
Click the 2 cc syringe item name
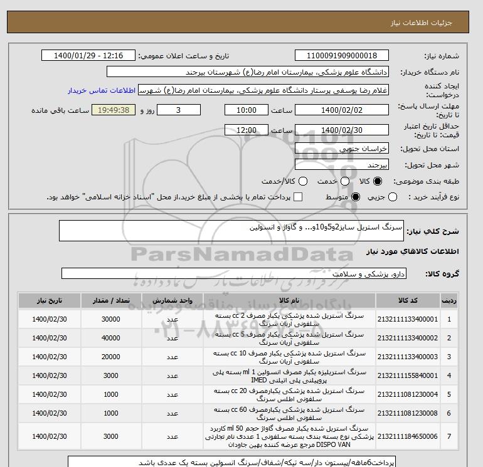click(x=289, y=320)
